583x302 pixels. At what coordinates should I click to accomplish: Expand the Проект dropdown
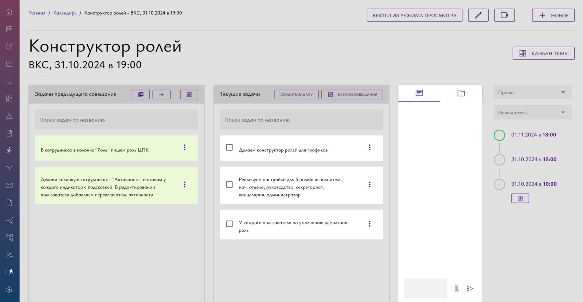tap(533, 92)
